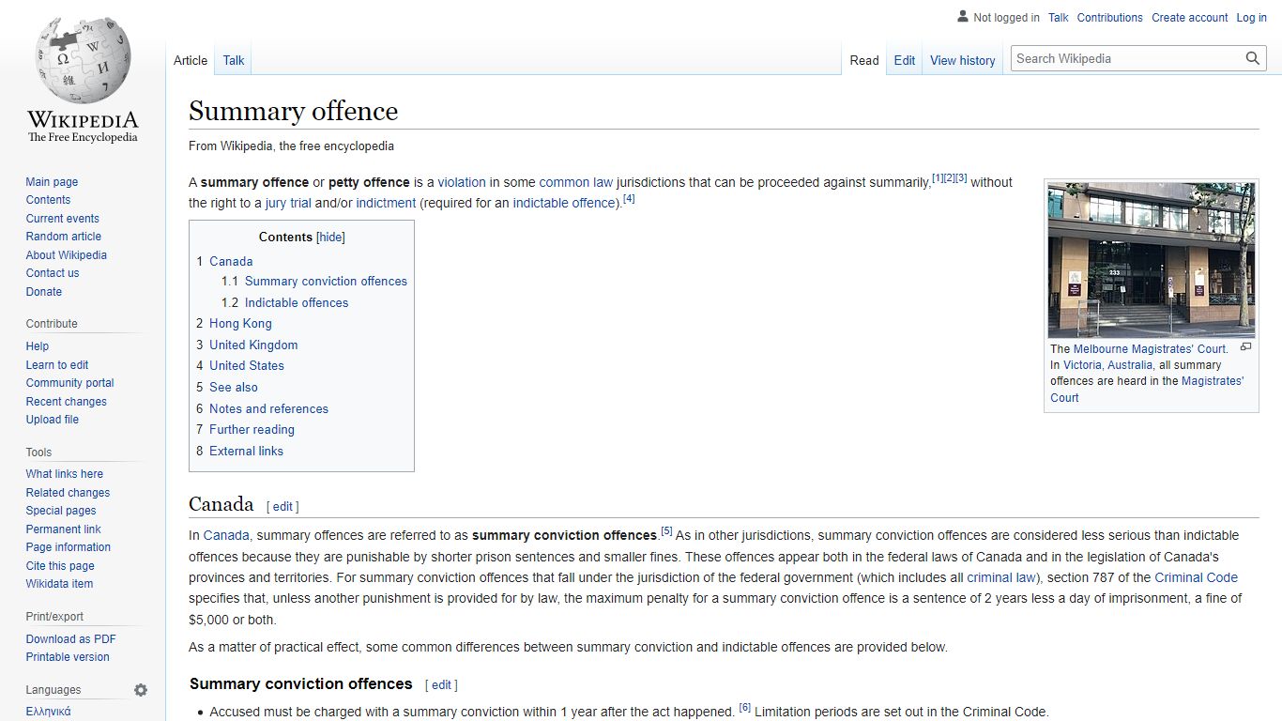Edit the Canada section
Image resolution: width=1282 pixels, height=721 pixels.
282,507
